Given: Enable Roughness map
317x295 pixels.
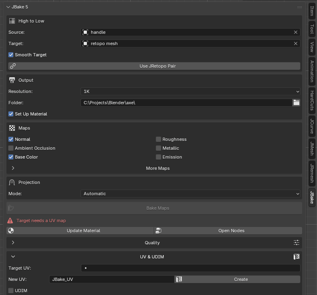Looking at the screenshot, I should 158,139.
